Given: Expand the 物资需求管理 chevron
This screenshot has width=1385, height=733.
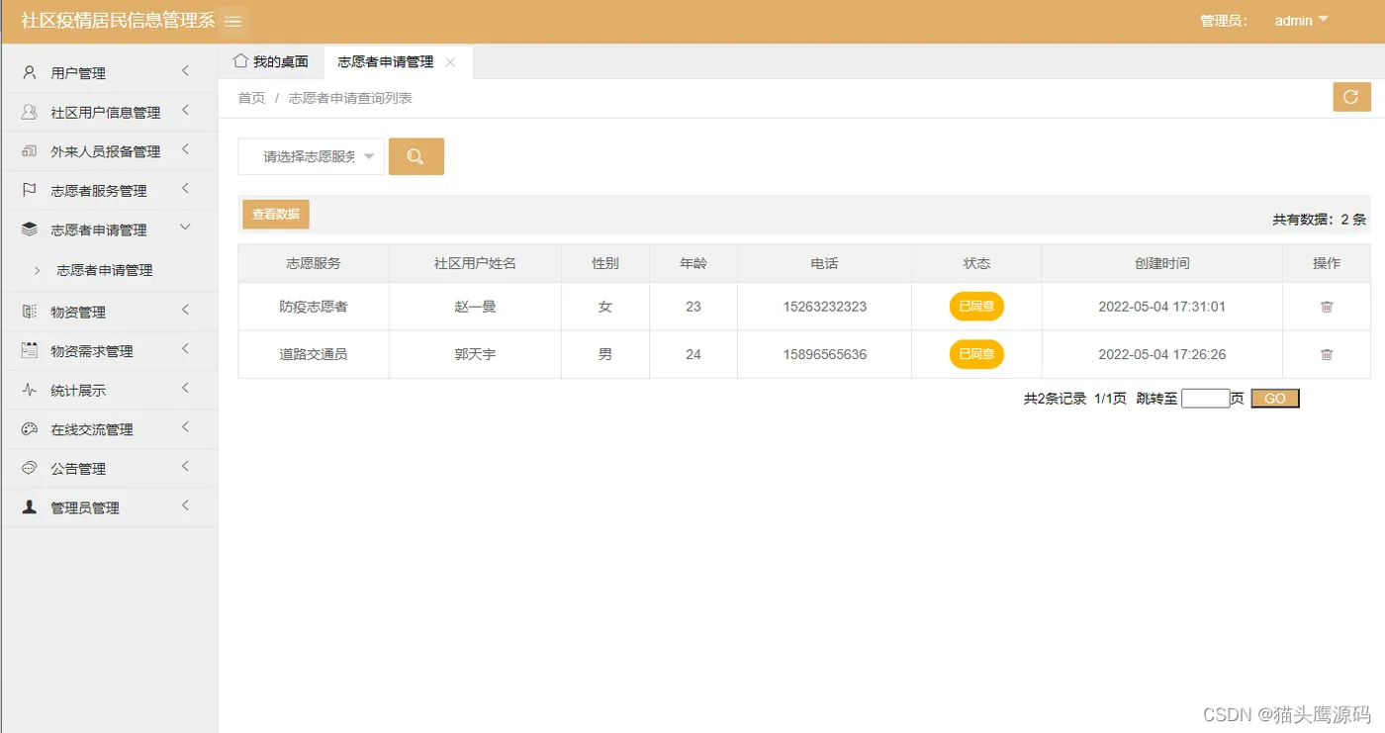Looking at the screenshot, I should [x=185, y=349].
